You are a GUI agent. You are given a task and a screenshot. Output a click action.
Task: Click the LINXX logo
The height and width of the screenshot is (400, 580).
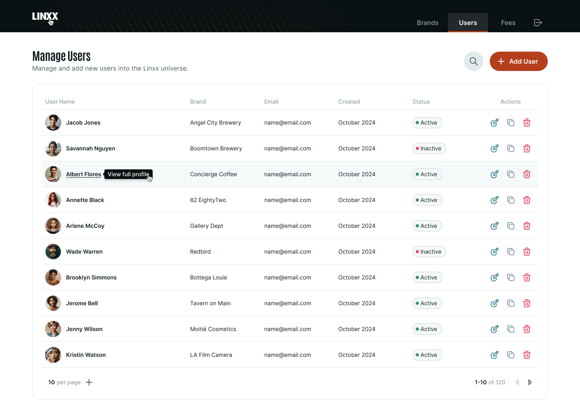click(x=45, y=16)
